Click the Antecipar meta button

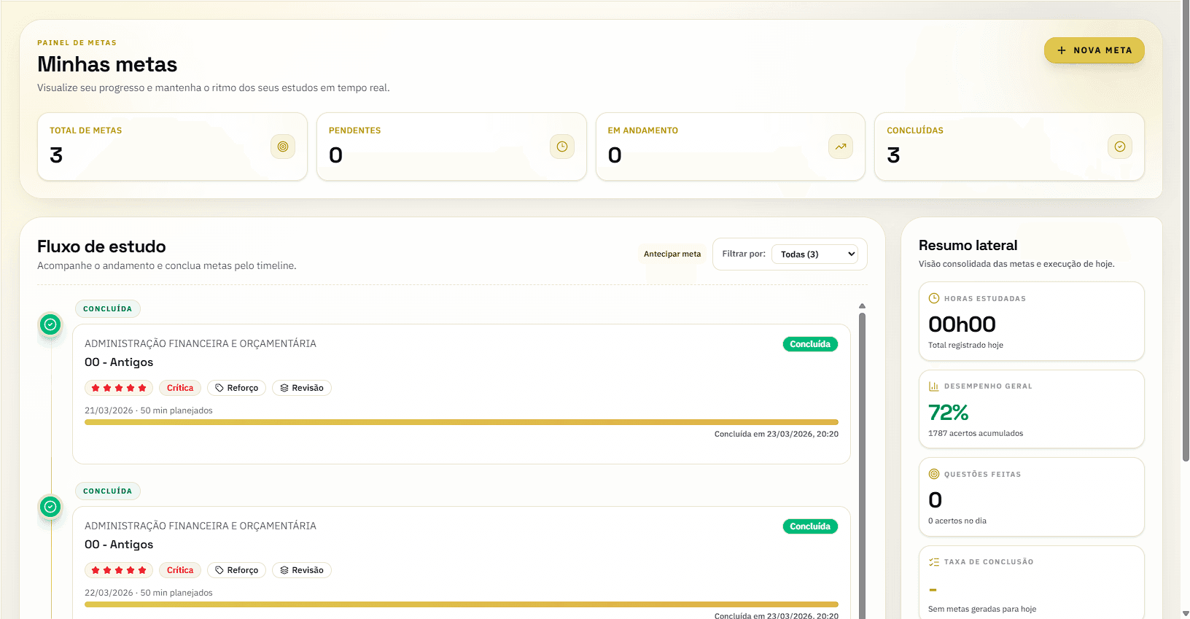tap(672, 254)
